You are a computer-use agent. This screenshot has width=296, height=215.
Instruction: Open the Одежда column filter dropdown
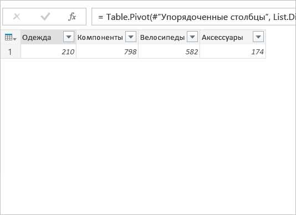click(x=69, y=37)
